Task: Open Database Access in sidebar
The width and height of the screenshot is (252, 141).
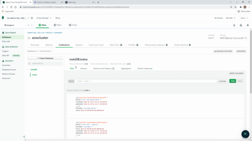Action: 9,70
